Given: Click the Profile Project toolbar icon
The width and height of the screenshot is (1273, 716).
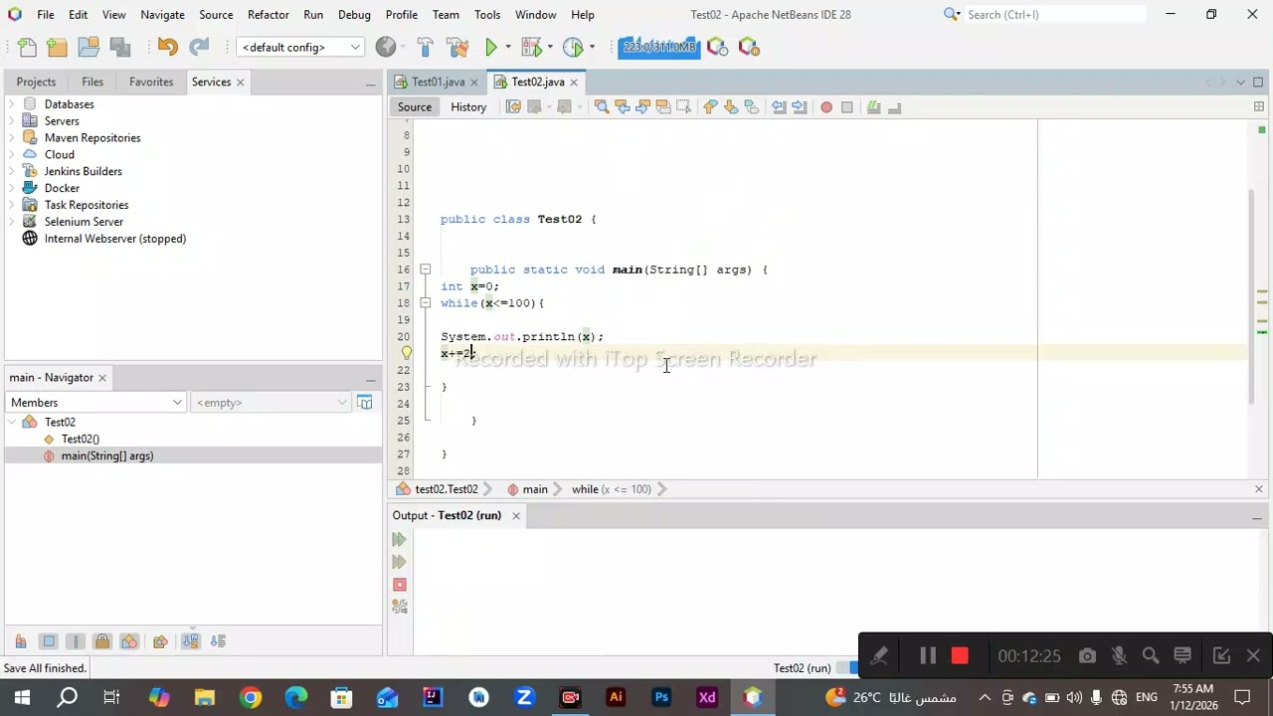Looking at the screenshot, I should tap(573, 47).
